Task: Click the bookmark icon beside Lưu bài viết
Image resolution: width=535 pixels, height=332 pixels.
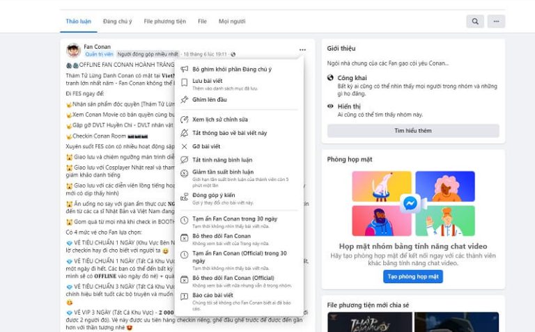Action: pyautogui.click(x=184, y=83)
